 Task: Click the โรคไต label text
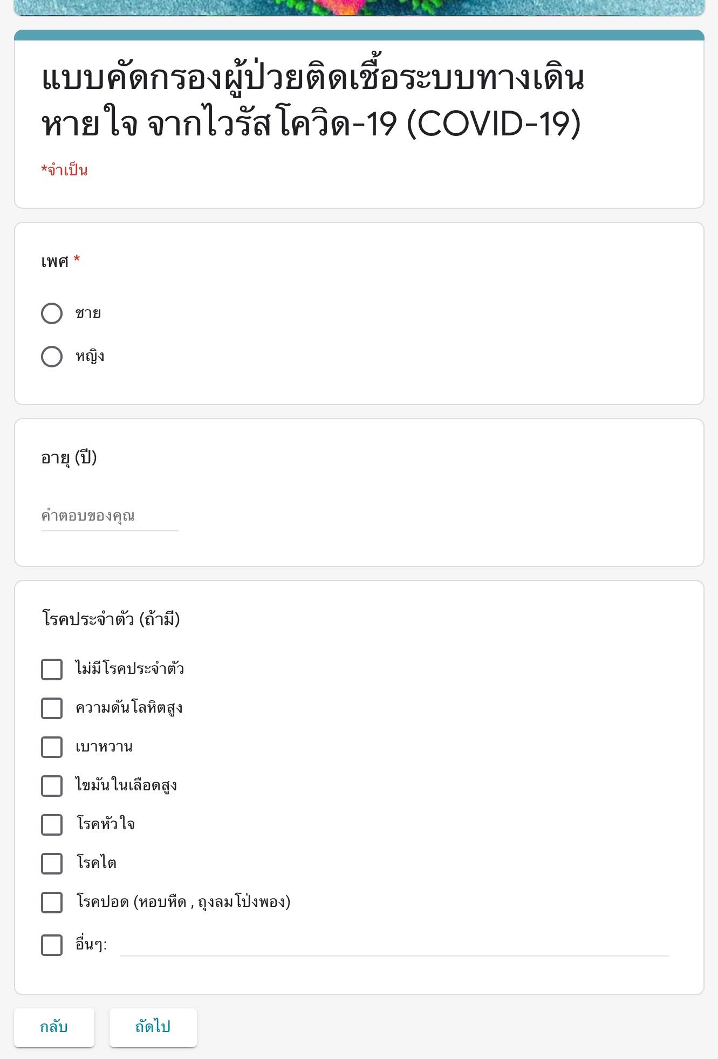point(96,863)
